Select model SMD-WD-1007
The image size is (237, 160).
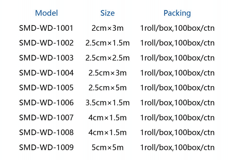pos(46,117)
